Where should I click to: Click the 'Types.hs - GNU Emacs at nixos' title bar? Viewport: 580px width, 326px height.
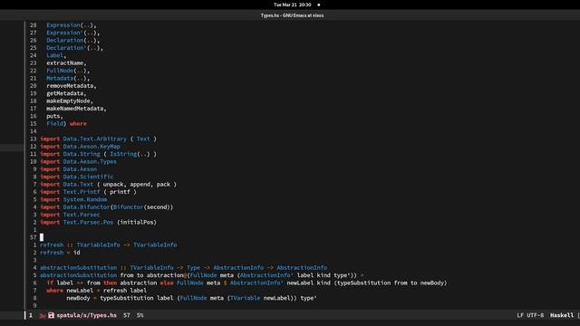pos(292,15)
